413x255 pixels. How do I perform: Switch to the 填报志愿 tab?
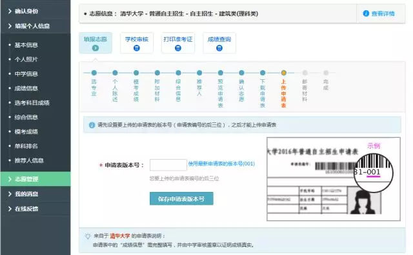(96, 43)
